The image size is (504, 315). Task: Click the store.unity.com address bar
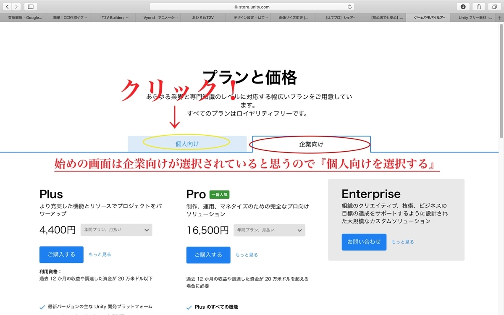[252, 7]
